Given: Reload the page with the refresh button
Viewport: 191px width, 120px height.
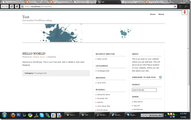Looking at the screenshot, I should [12, 6].
